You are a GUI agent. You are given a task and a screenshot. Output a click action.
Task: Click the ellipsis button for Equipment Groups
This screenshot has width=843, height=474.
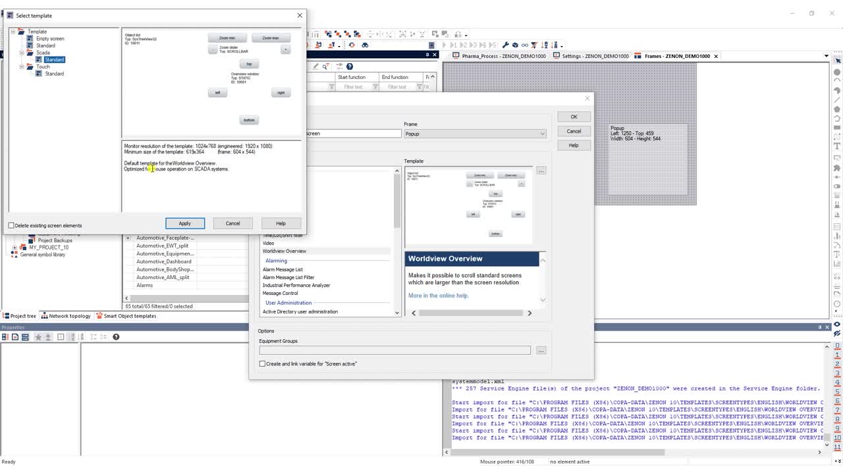(x=541, y=350)
